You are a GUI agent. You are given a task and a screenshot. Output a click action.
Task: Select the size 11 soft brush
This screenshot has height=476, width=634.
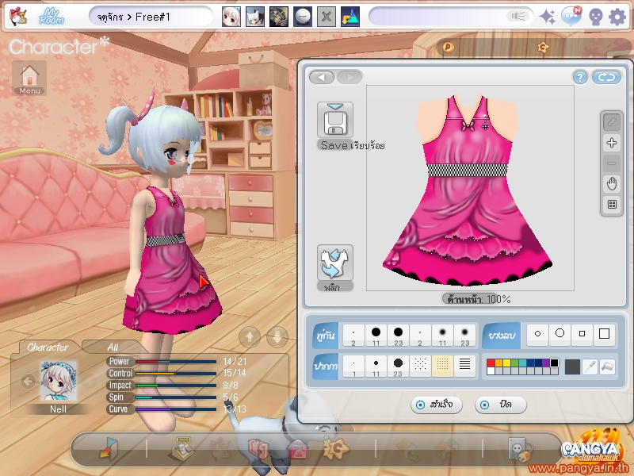click(443, 336)
